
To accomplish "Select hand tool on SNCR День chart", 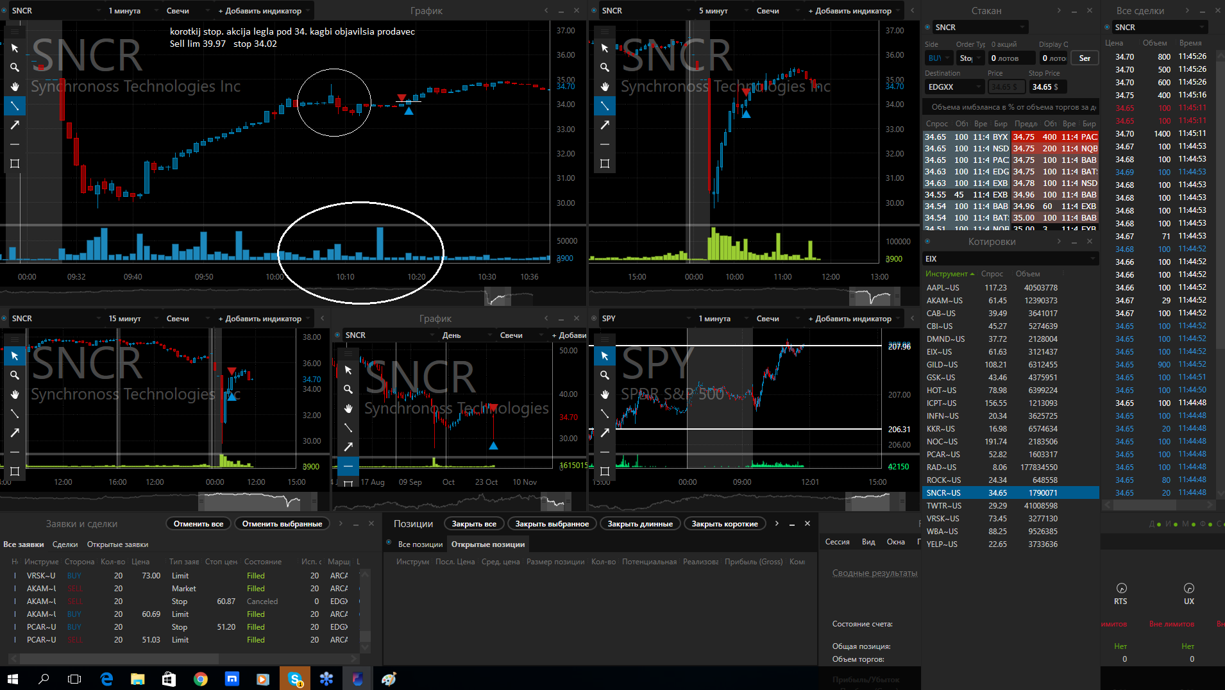I will tap(348, 408).
